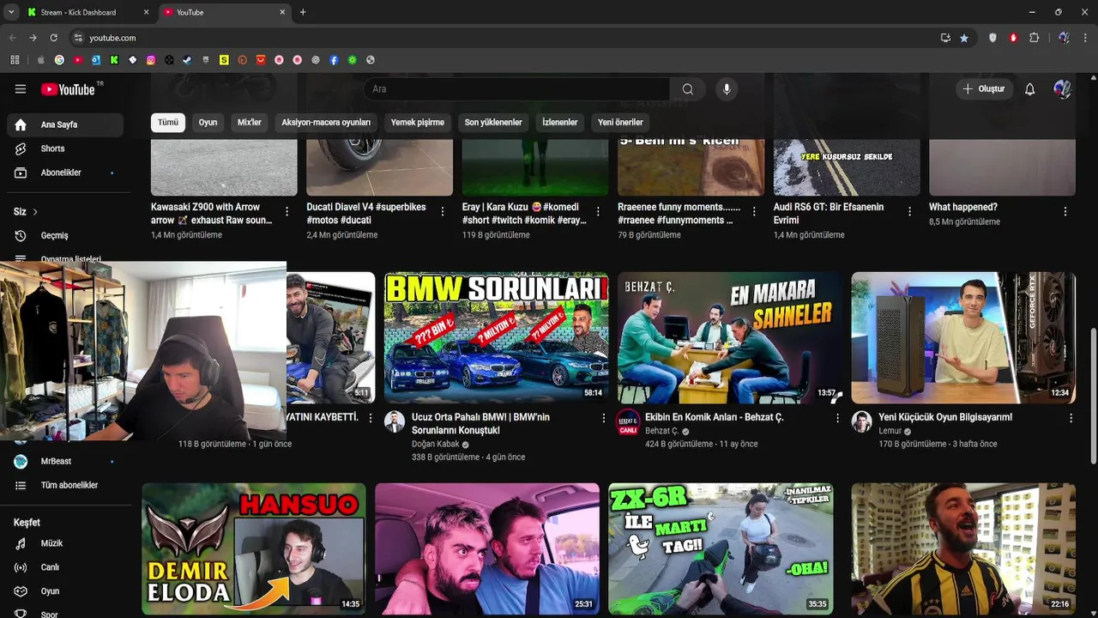The height and width of the screenshot is (618, 1098).
Task: Open Geçmiş history in sidebar
Action: tap(65, 235)
